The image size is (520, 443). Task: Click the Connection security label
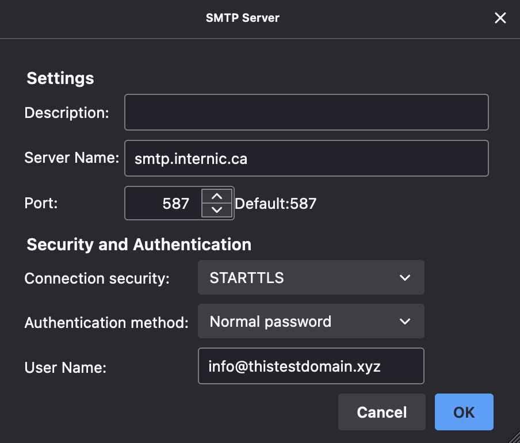[x=97, y=278]
